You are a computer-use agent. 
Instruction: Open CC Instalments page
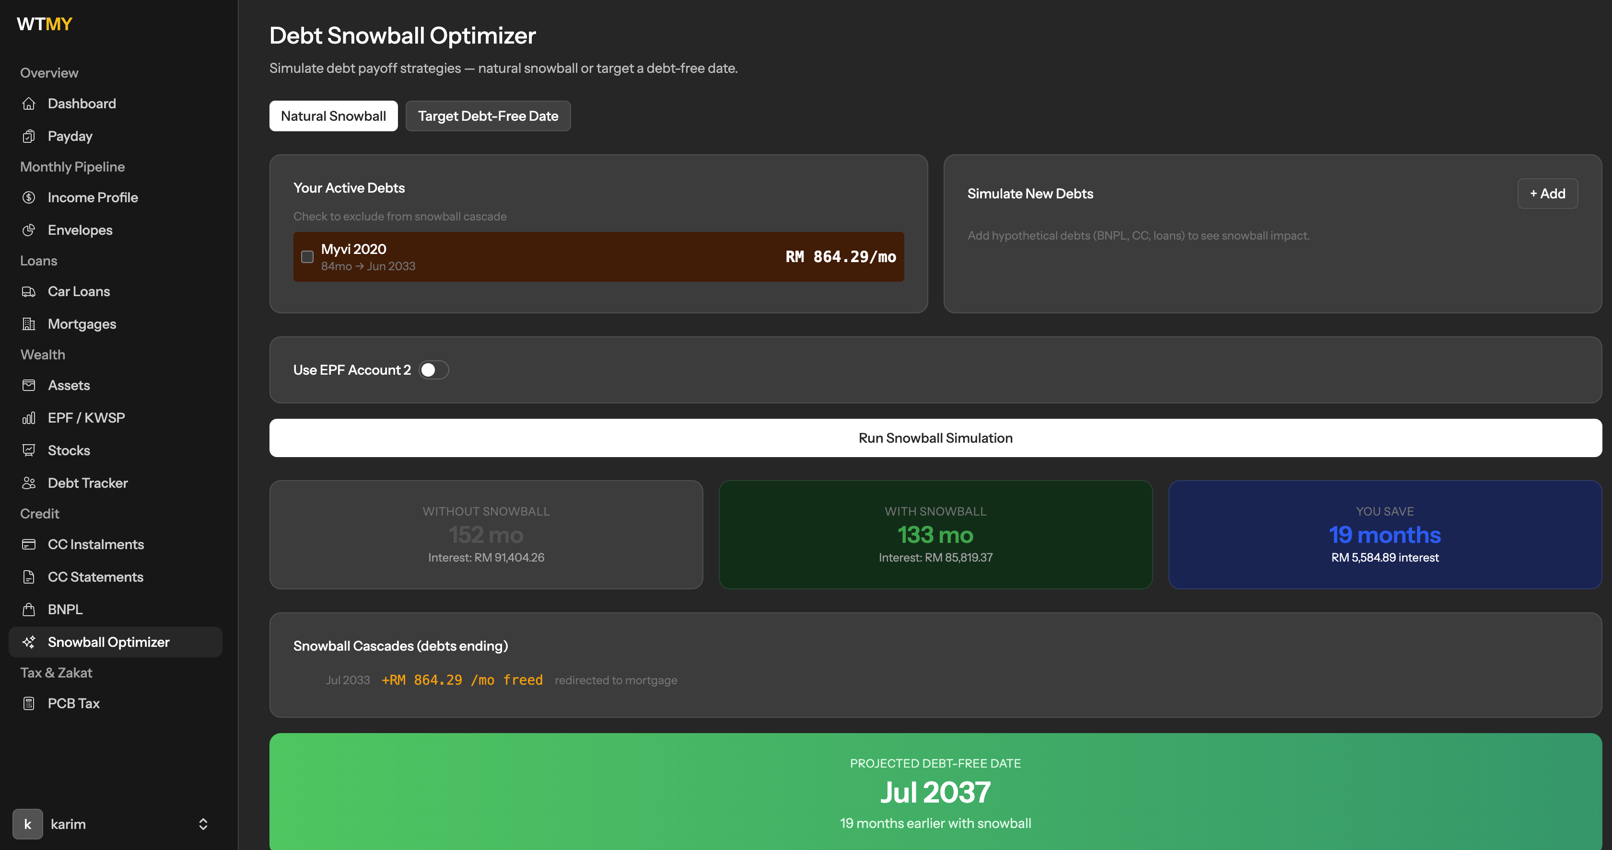pyautogui.click(x=116, y=544)
